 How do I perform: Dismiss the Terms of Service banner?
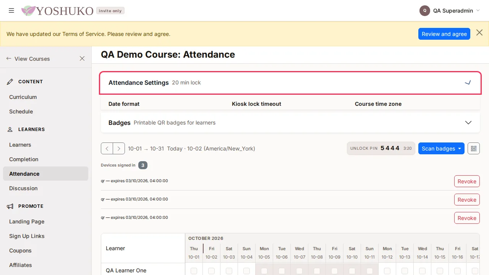pyautogui.click(x=479, y=33)
